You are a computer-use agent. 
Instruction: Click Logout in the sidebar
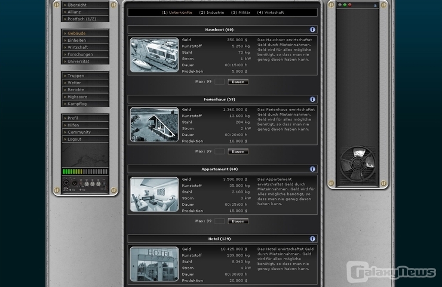[85, 139]
